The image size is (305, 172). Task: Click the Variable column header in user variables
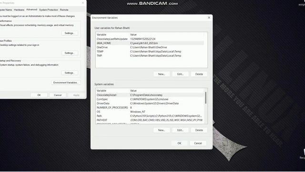point(102,34)
